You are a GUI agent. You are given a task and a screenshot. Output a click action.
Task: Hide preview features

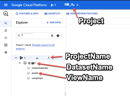82,14
